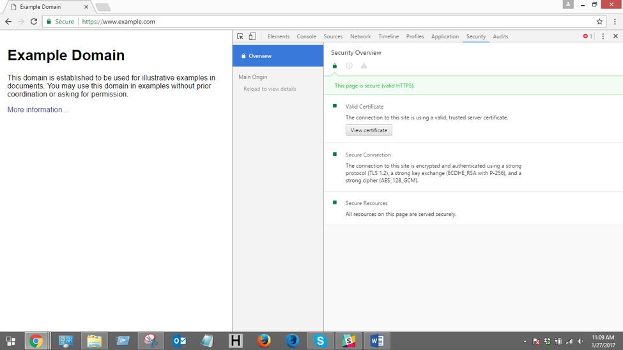Open File Explorer from the taskbar
This screenshot has height=350, width=623.
tap(94, 341)
